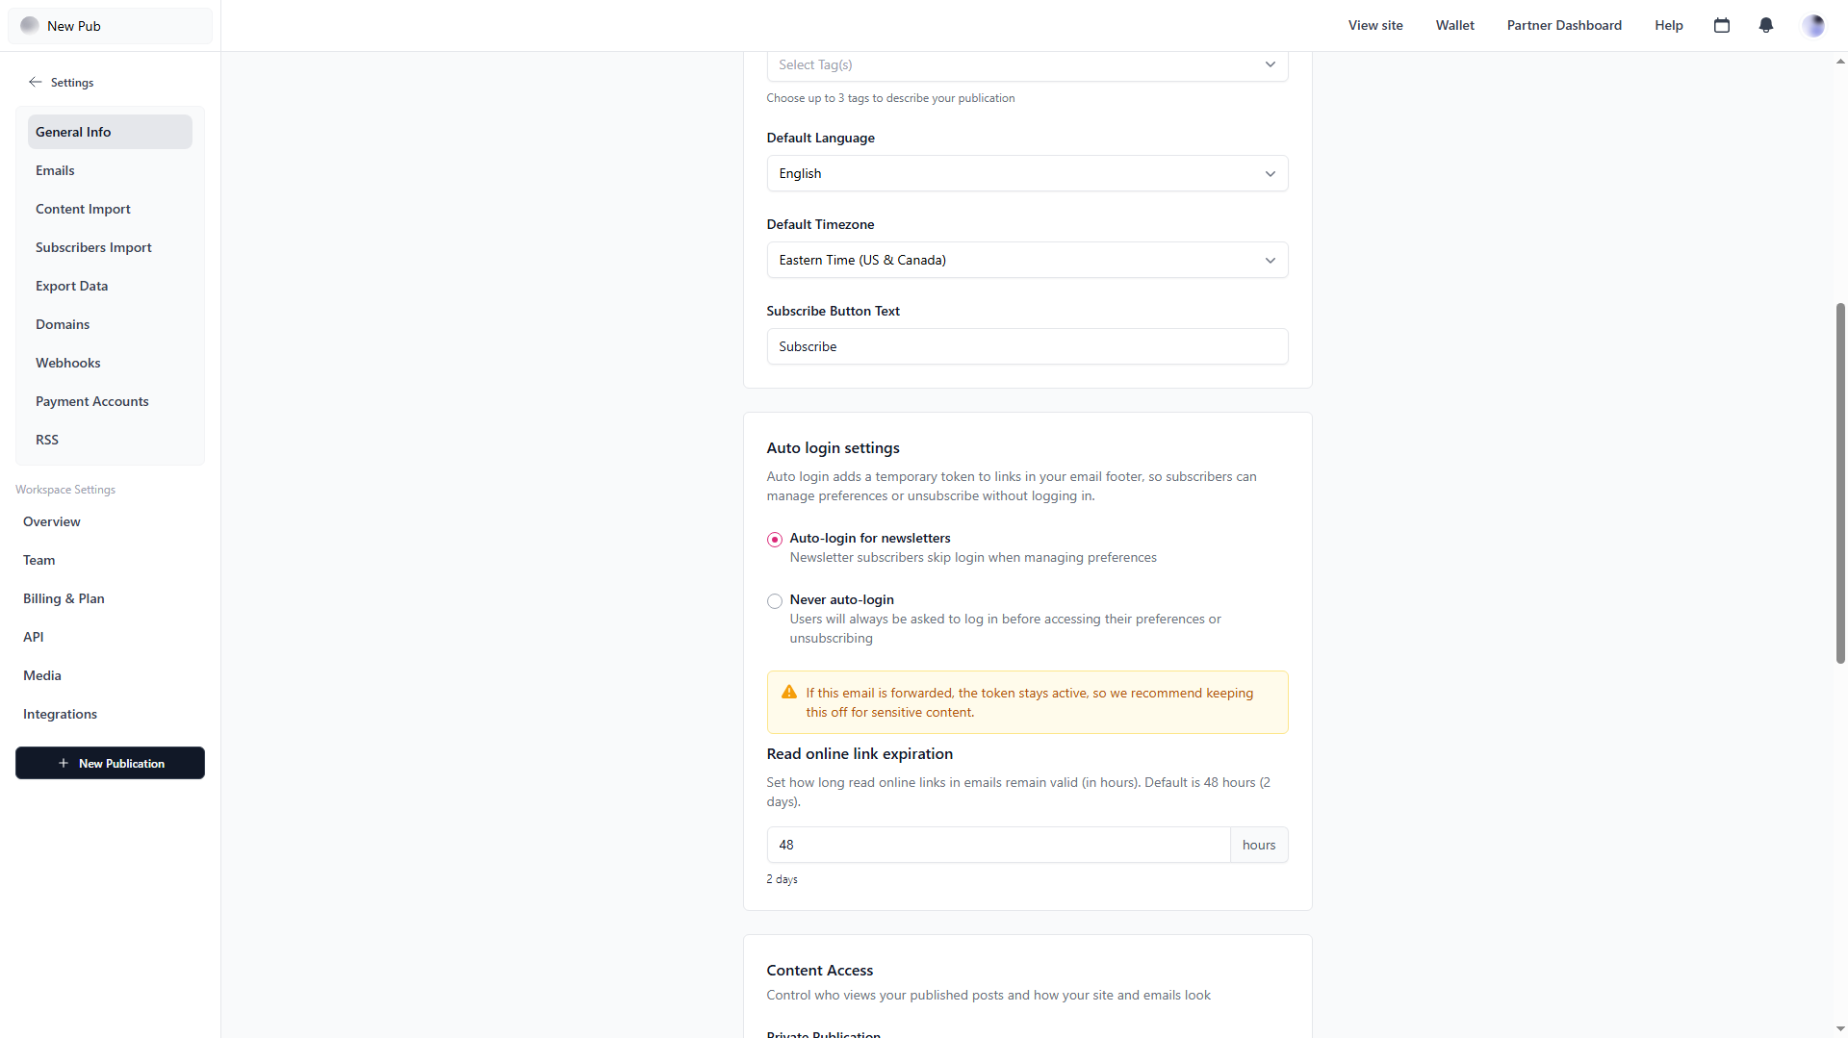Click the New Pub publication logo
Viewport: 1848px width, 1038px height.
pos(30,26)
